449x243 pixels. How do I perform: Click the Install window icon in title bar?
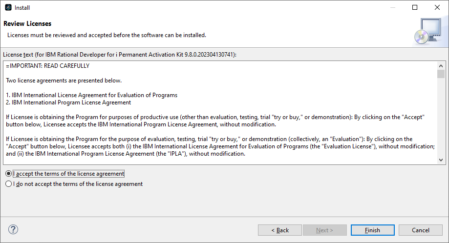coord(8,7)
